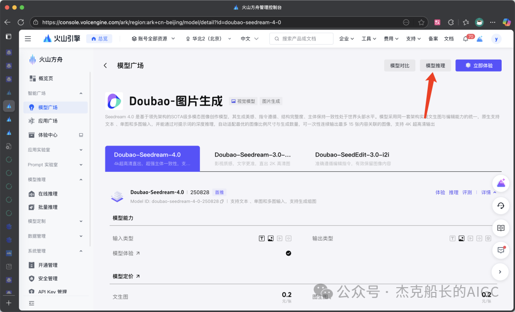This screenshot has height=312, width=515.
Task: Open the Copilot icon in browser toolbar
Action: point(506,22)
